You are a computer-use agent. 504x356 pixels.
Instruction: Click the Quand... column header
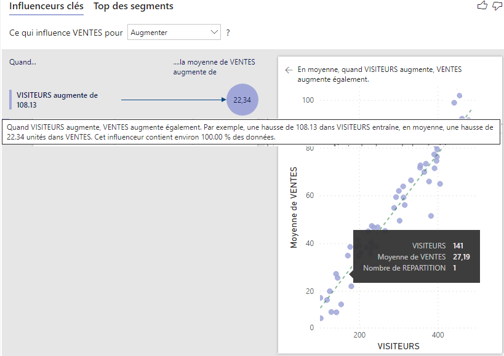pyautogui.click(x=23, y=62)
